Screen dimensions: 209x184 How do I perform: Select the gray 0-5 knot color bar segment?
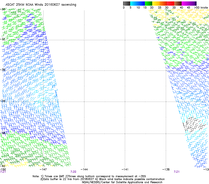point(127,3)
